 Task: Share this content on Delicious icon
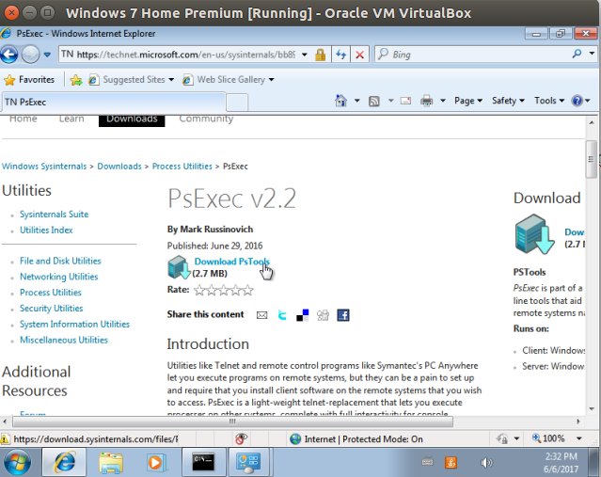pos(303,315)
